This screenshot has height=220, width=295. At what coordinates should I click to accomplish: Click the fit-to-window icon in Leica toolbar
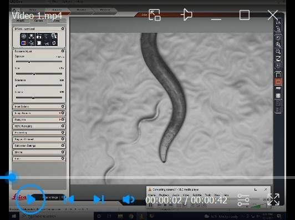click(278, 58)
